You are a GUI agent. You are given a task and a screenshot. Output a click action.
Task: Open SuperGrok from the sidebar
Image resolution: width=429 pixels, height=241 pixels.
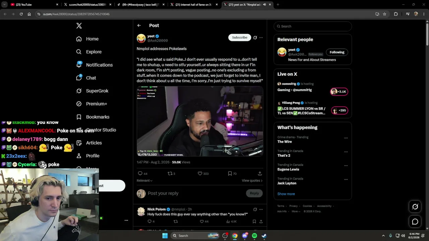[97, 91]
